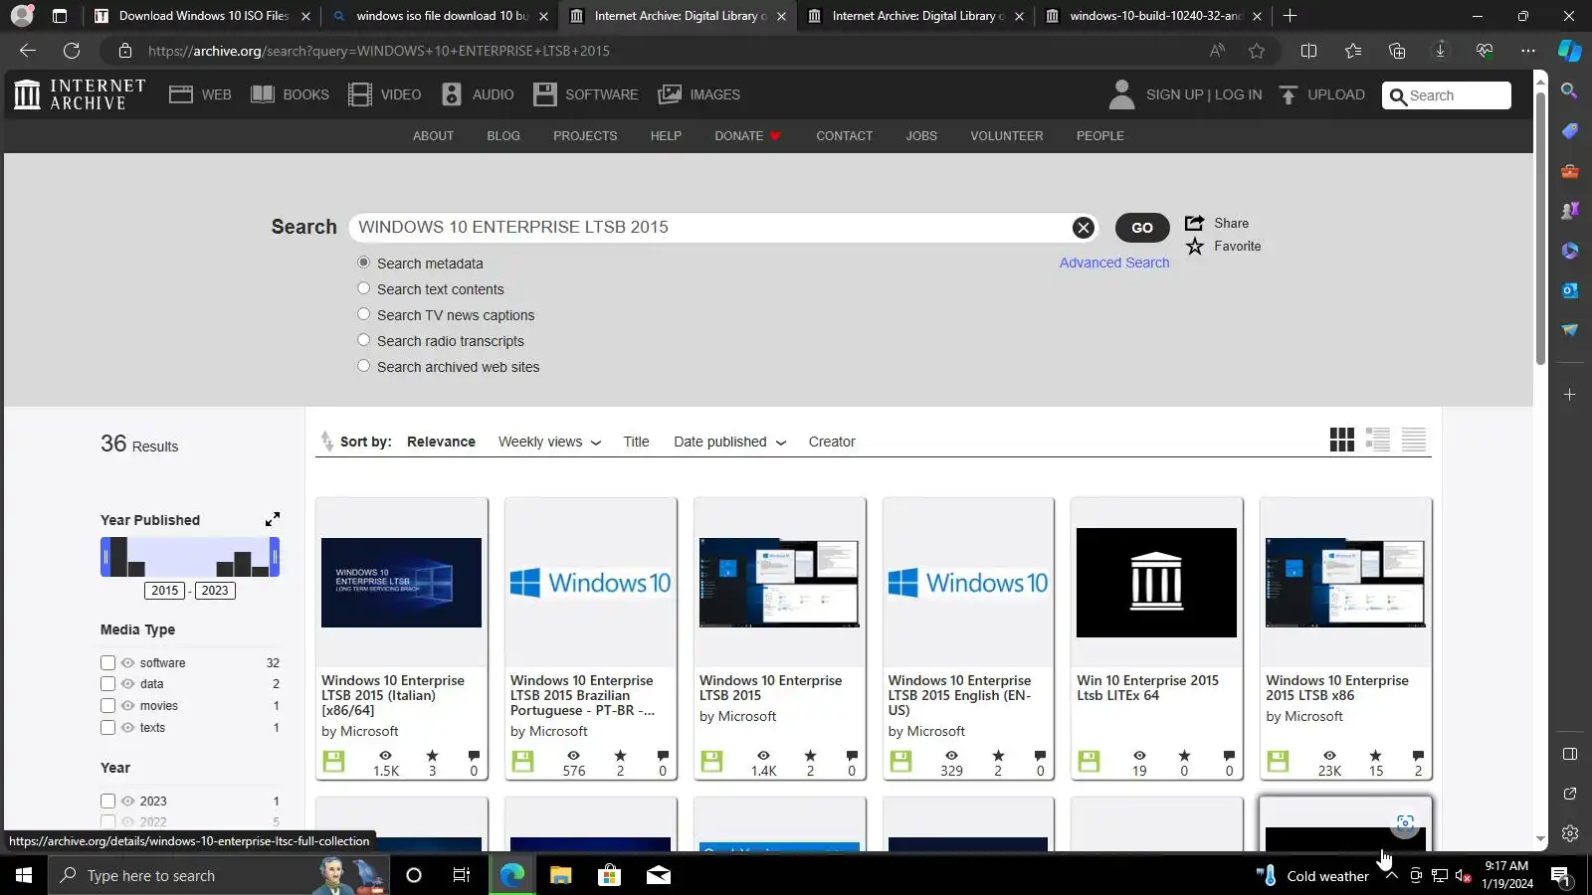
Task: Switch to extended list view
Action: (x=1378, y=440)
